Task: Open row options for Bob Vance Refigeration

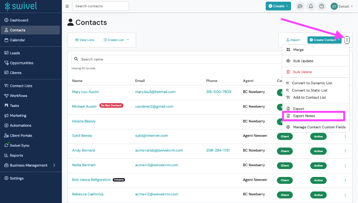Action: [345, 180]
